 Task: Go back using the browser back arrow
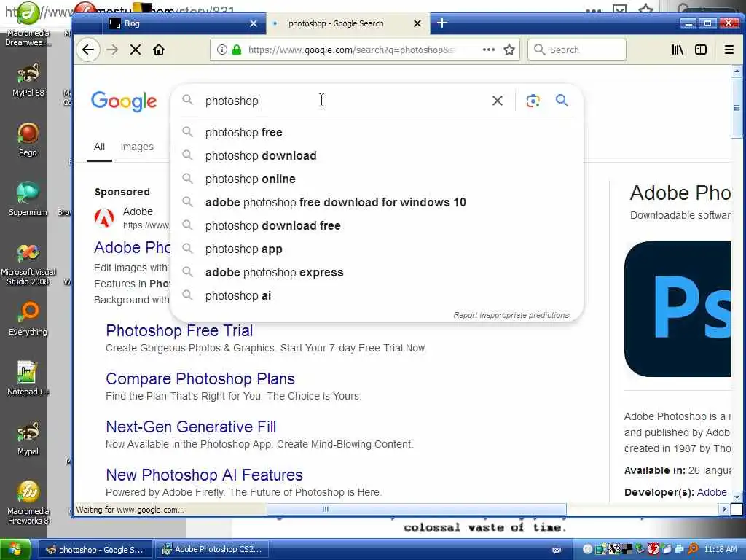(88, 50)
